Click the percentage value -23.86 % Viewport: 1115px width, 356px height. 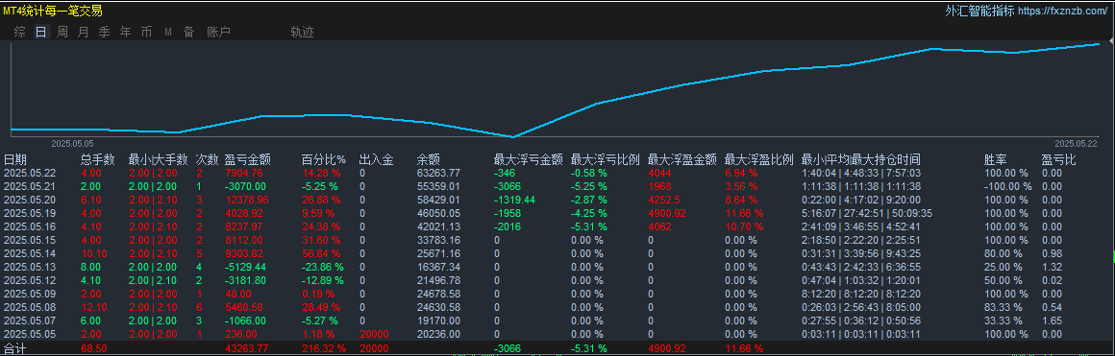coord(322,267)
